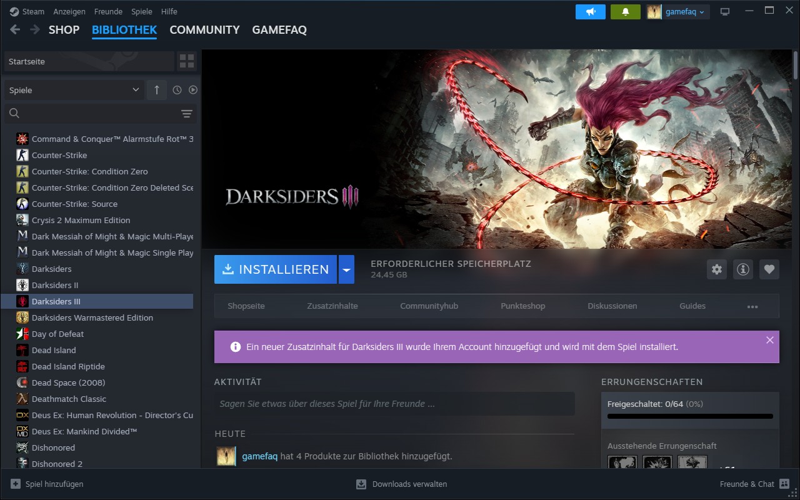Expand the Spiele category dropdown
Image resolution: width=800 pixels, height=500 pixels.
pyautogui.click(x=74, y=90)
